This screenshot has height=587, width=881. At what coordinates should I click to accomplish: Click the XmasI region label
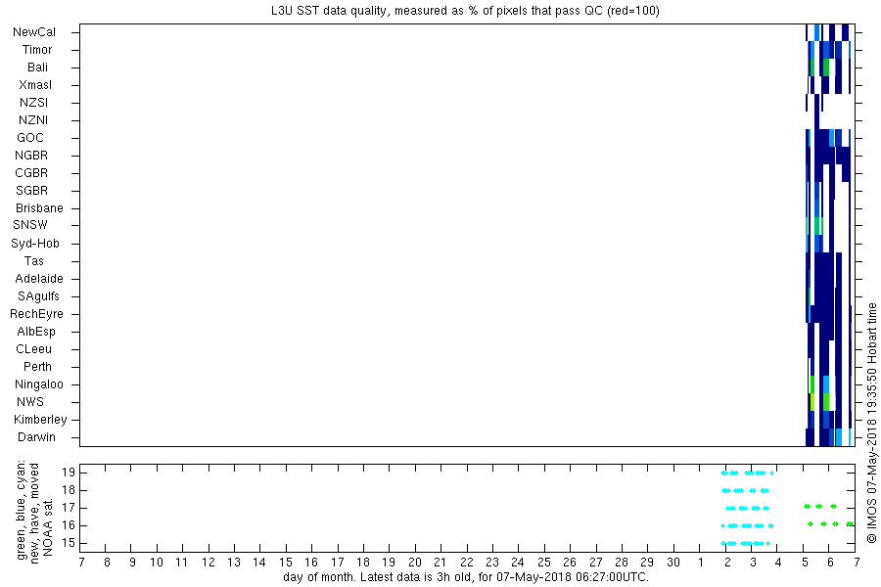[x=35, y=85]
